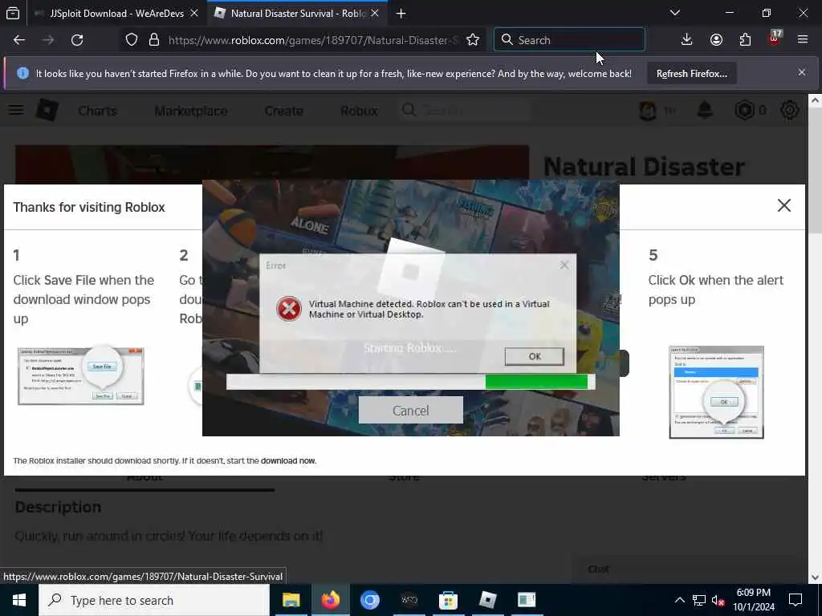
Task: Click the Firefox Search box
Action: pyautogui.click(x=569, y=40)
